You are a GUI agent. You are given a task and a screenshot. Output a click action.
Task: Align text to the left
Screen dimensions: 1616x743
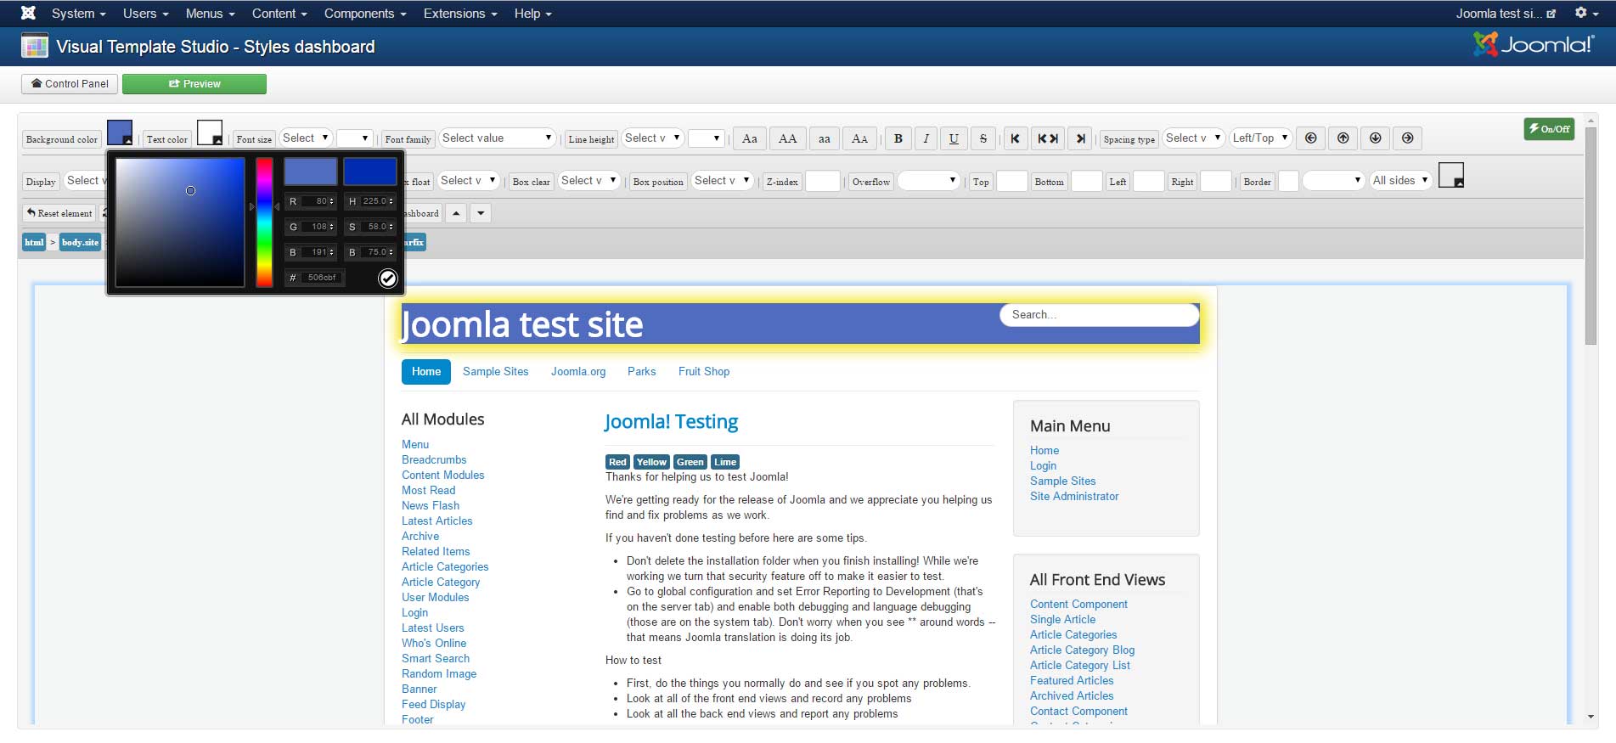coord(1015,138)
